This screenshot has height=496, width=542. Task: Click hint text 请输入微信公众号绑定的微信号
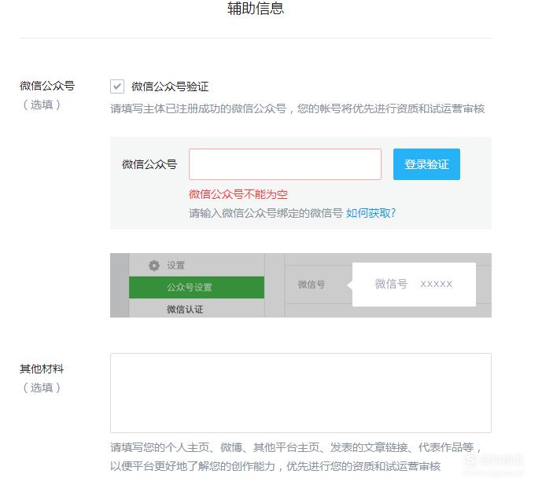(x=265, y=213)
